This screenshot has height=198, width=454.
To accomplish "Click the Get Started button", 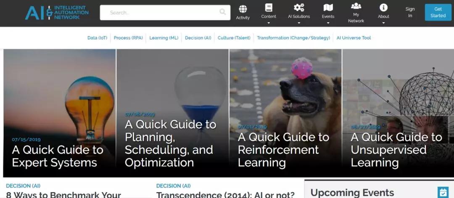I will coord(438,13).
